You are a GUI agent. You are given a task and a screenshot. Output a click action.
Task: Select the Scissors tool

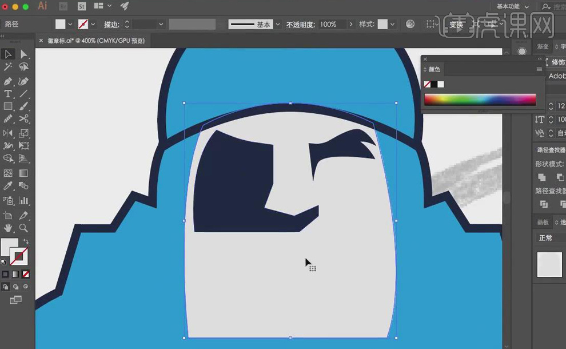tap(24, 119)
